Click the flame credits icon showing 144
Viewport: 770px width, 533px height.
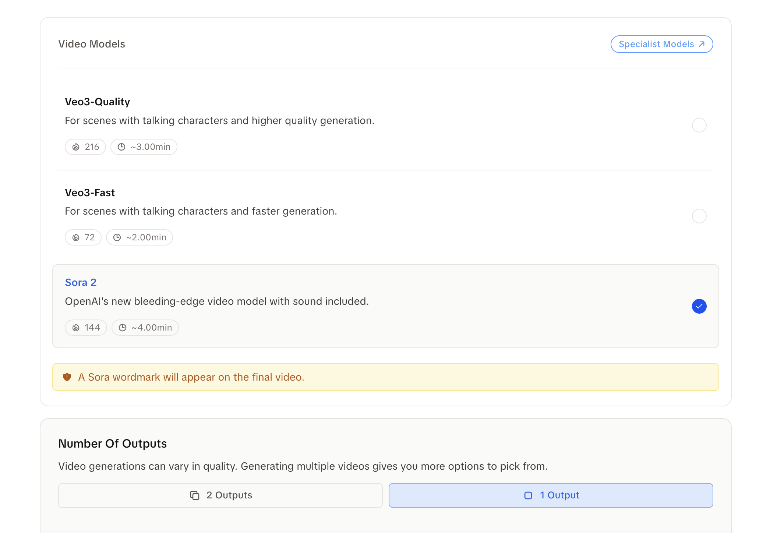tap(76, 328)
